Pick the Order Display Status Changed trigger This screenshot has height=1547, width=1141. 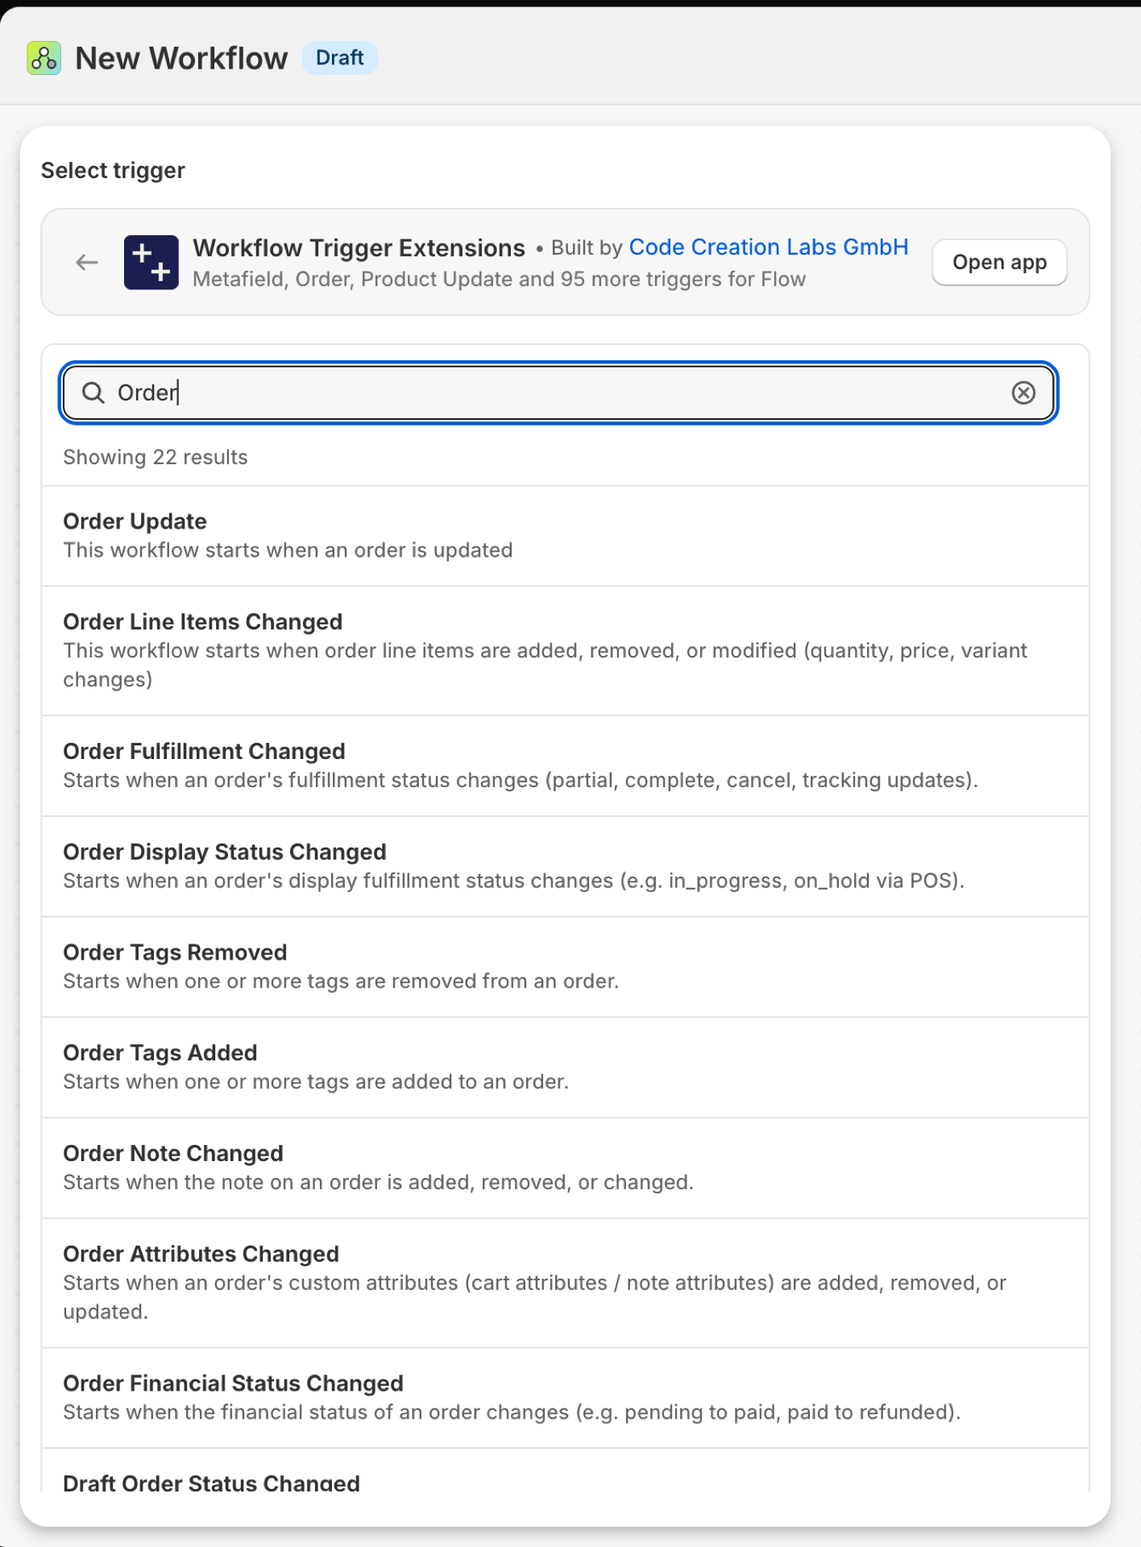click(566, 866)
